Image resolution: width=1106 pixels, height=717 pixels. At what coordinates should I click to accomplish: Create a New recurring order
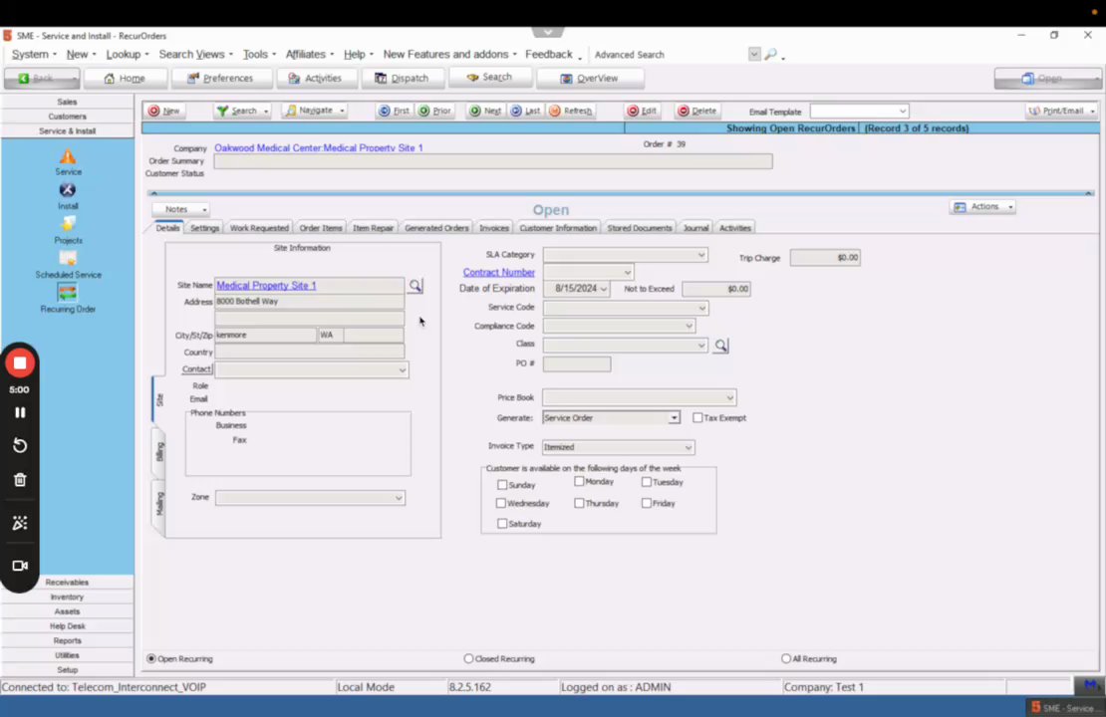164,111
